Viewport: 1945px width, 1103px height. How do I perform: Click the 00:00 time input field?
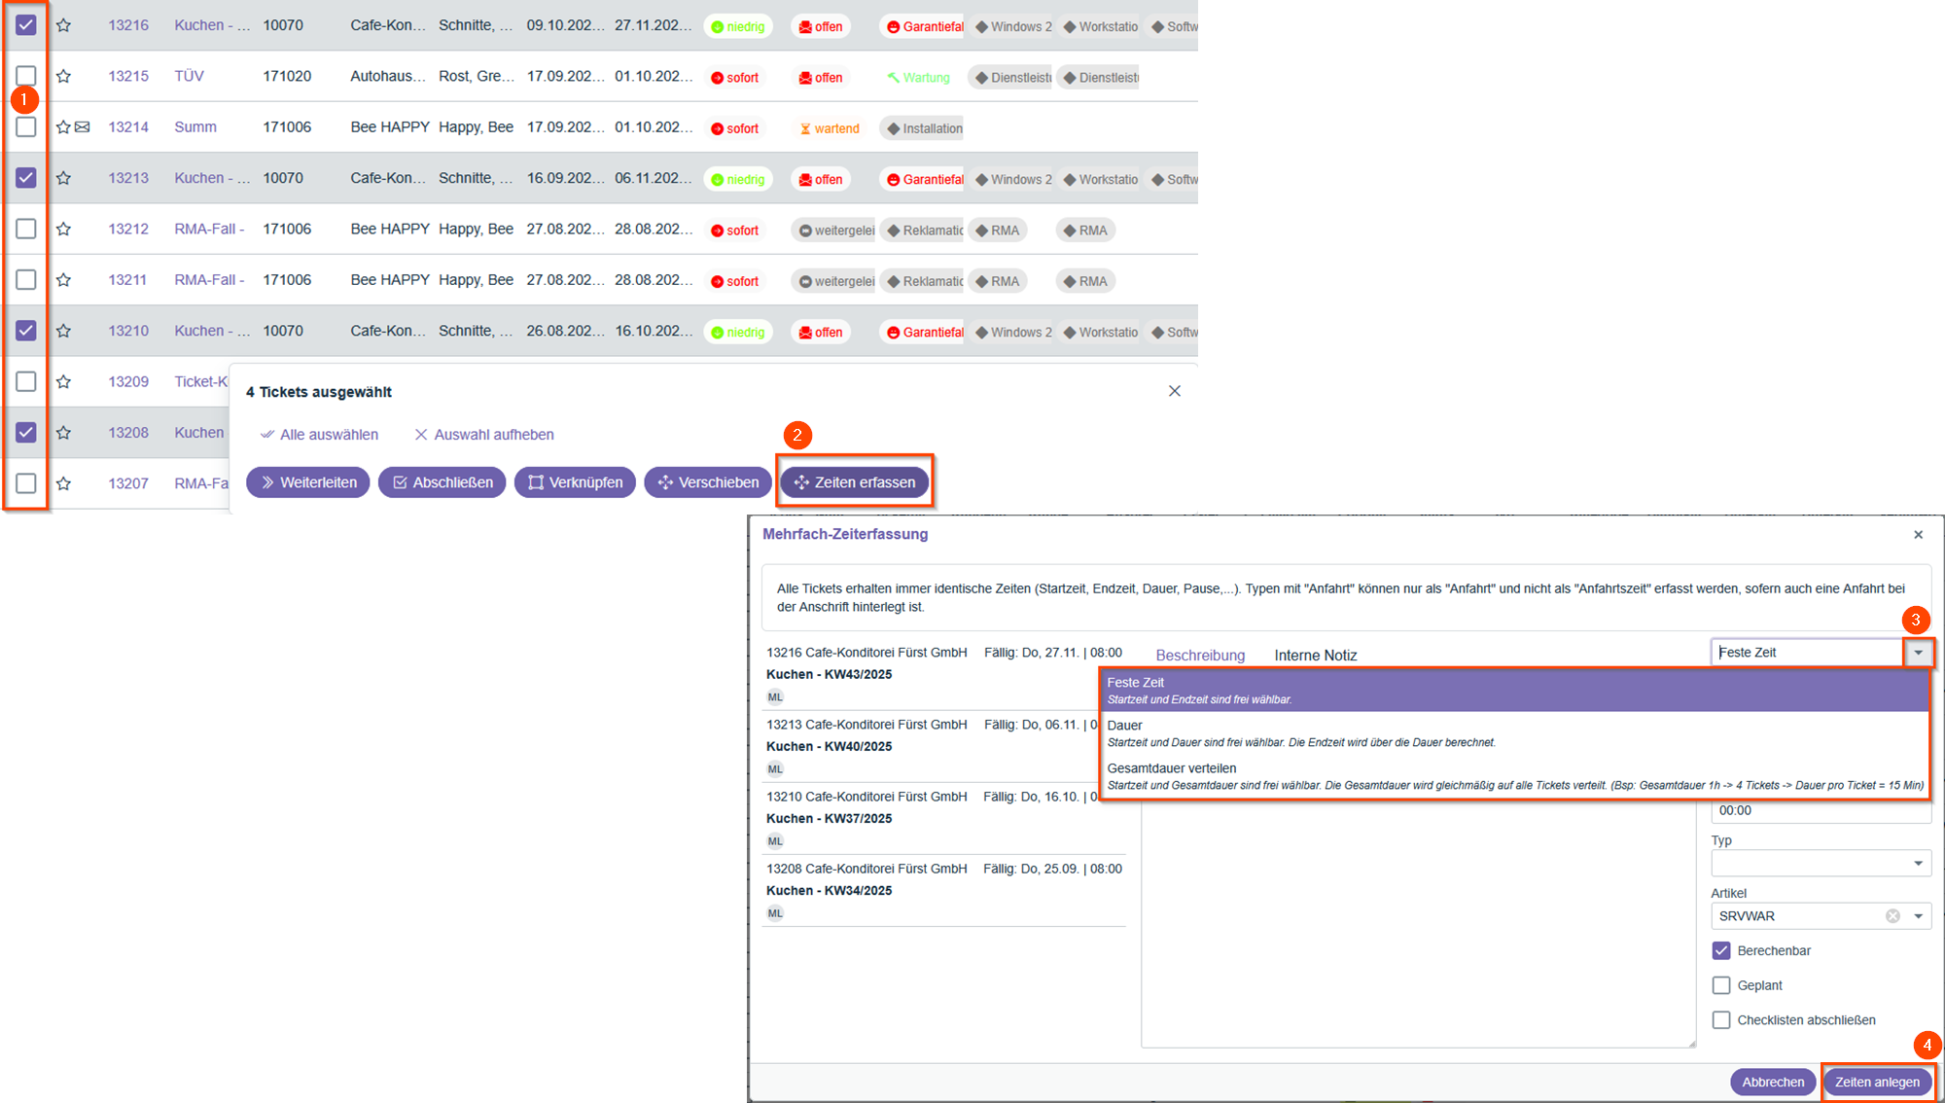point(1809,811)
